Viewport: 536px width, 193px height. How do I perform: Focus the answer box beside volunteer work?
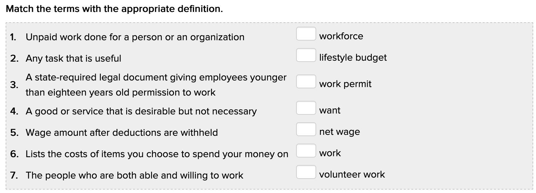[x=306, y=172]
